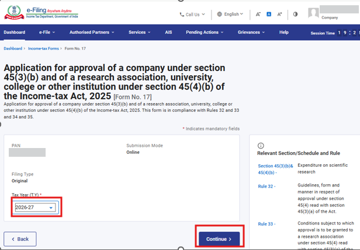Click the e-Filing portal logo

(x=42, y=13)
